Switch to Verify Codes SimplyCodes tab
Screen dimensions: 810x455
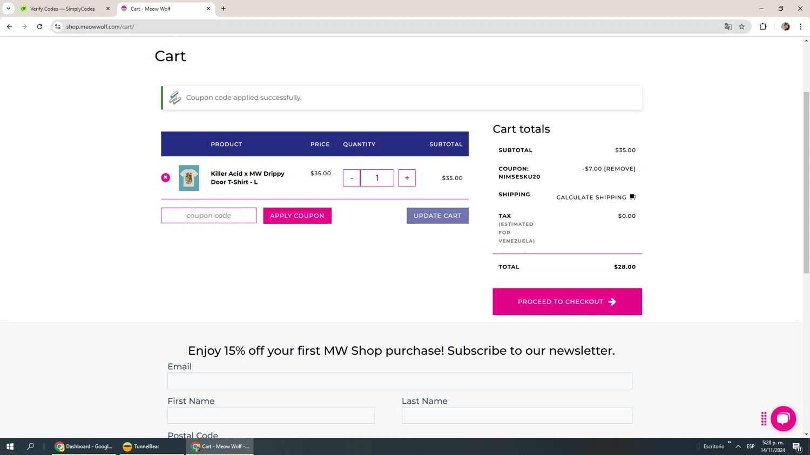(x=62, y=9)
